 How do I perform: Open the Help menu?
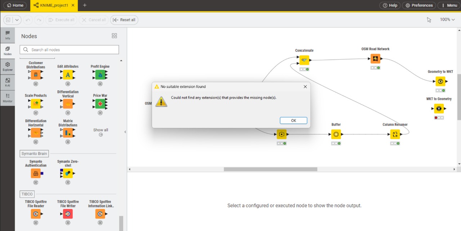tap(390, 5)
